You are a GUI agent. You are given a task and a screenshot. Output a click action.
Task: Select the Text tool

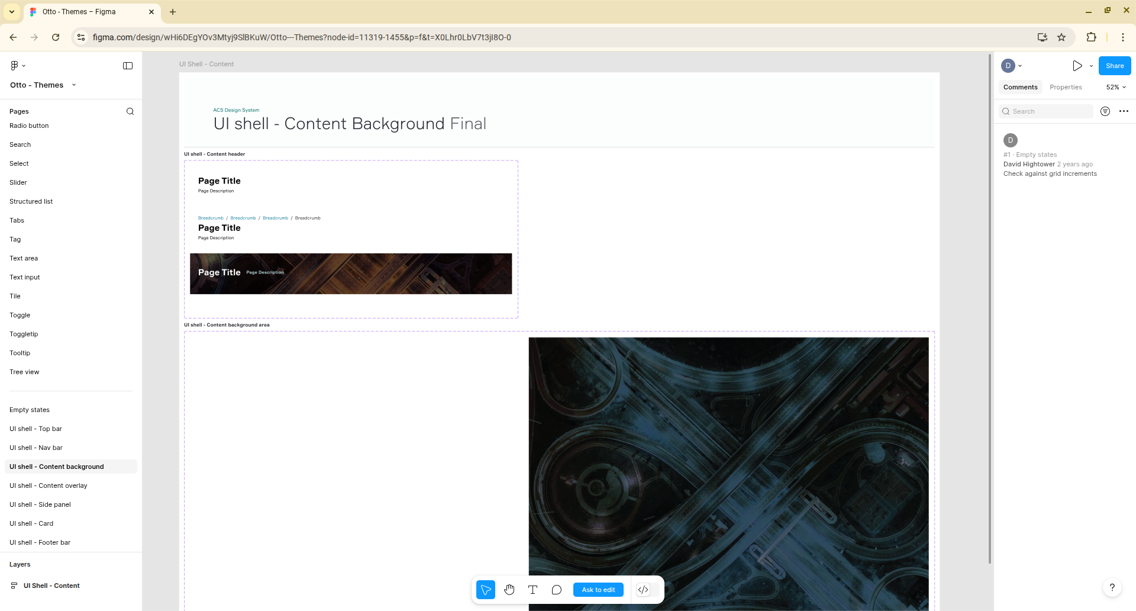click(x=532, y=590)
